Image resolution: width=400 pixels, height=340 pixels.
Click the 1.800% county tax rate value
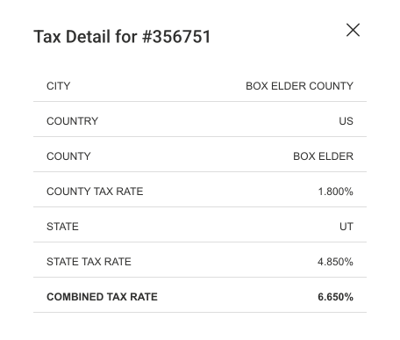pos(336,192)
